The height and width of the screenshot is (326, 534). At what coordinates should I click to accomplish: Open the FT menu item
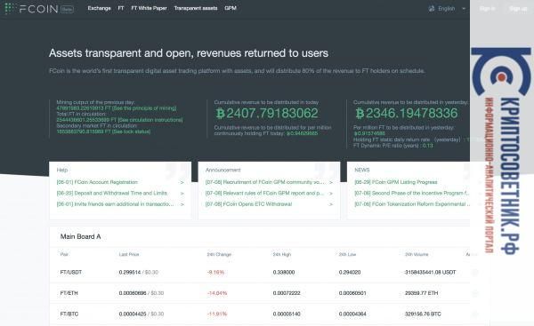click(121, 8)
